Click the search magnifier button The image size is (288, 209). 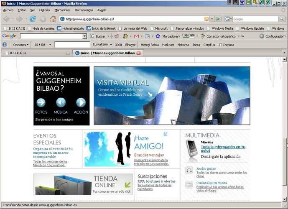click(282, 19)
